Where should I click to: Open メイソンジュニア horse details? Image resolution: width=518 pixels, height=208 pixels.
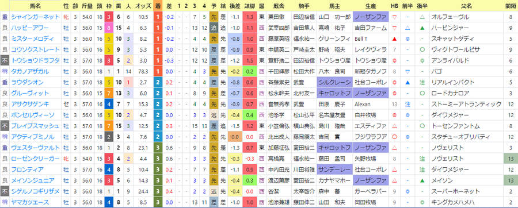point(33,180)
